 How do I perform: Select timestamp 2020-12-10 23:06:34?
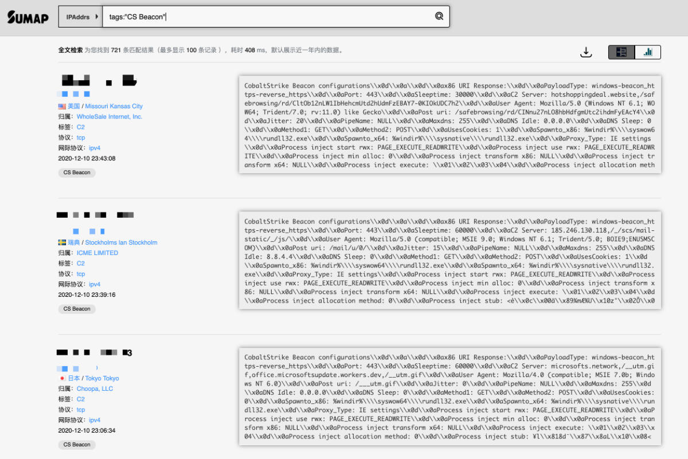(x=87, y=430)
